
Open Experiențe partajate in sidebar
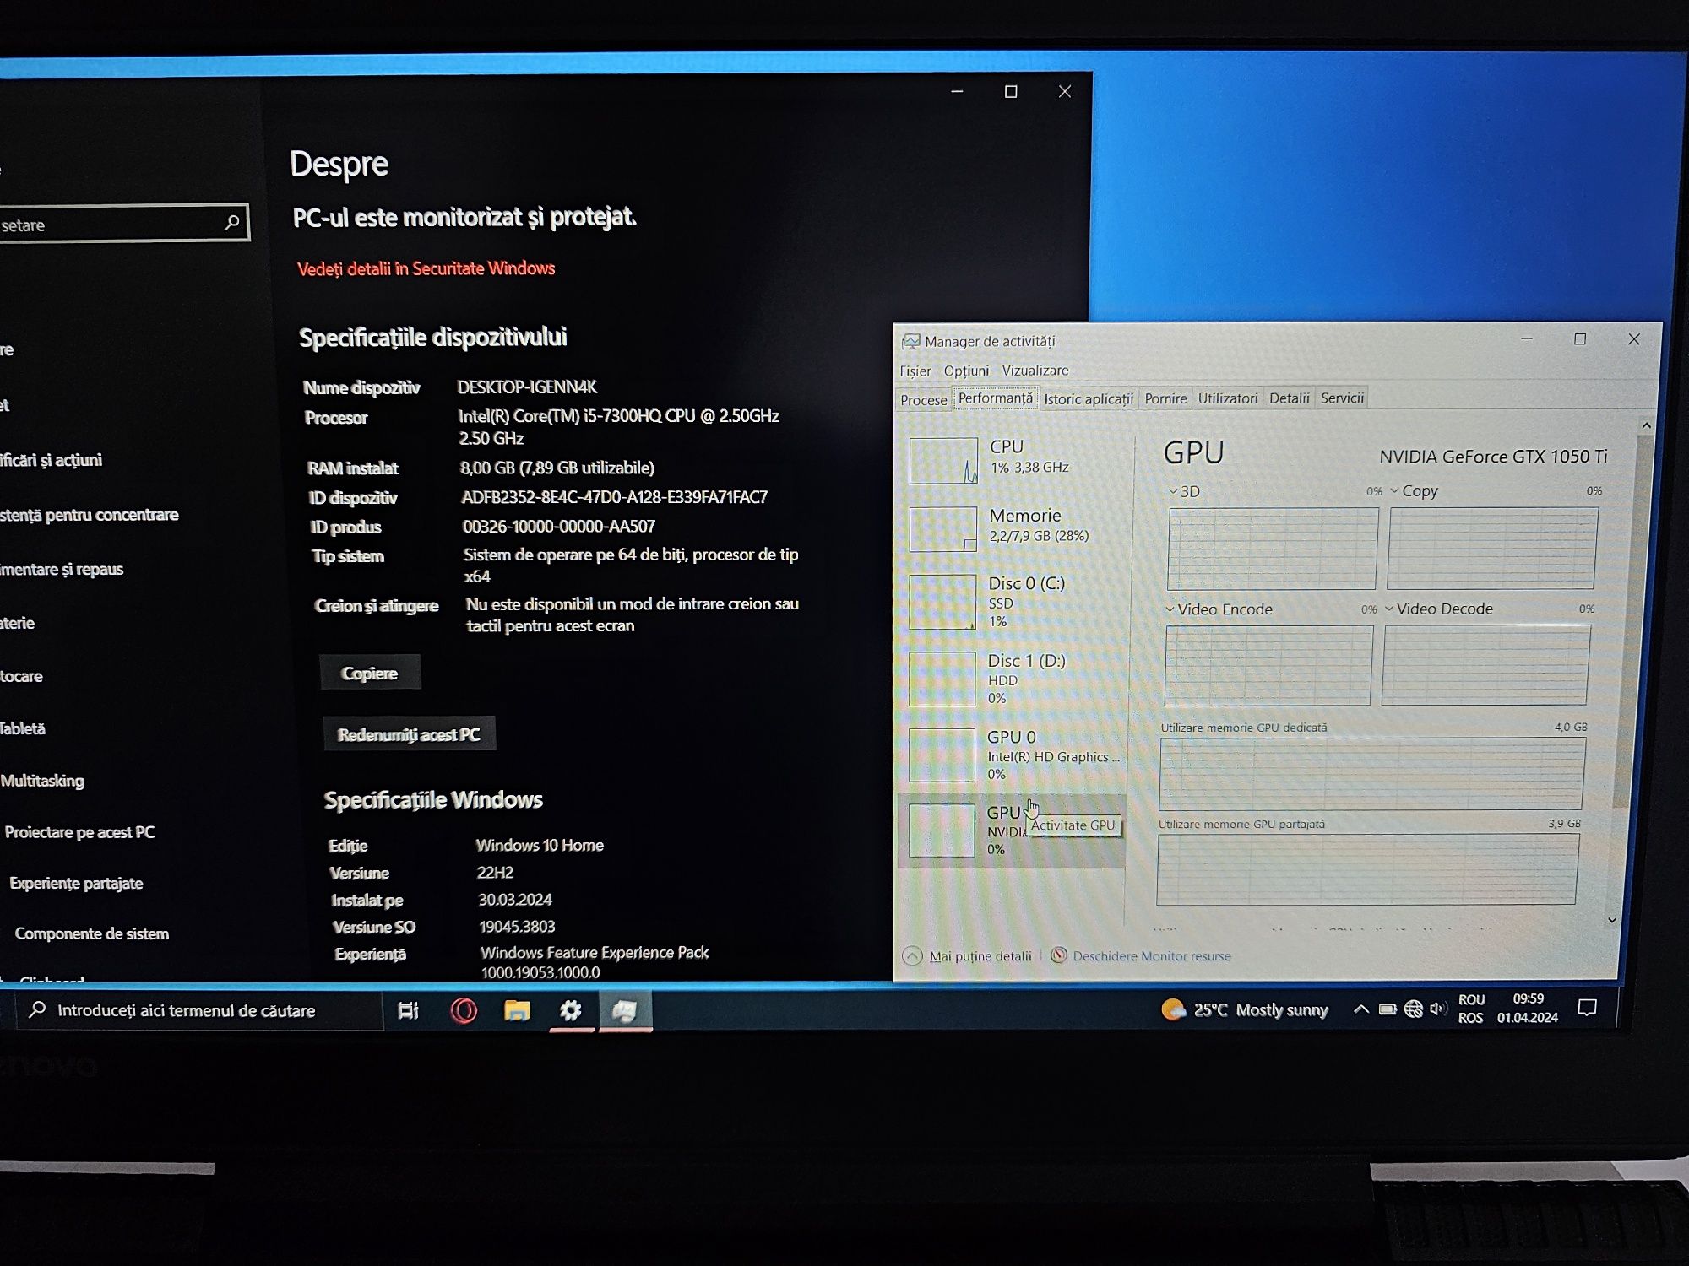coord(76,883)
